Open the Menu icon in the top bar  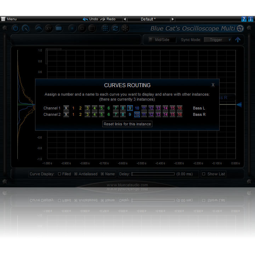pyautogui.click(x=3, y=19)
